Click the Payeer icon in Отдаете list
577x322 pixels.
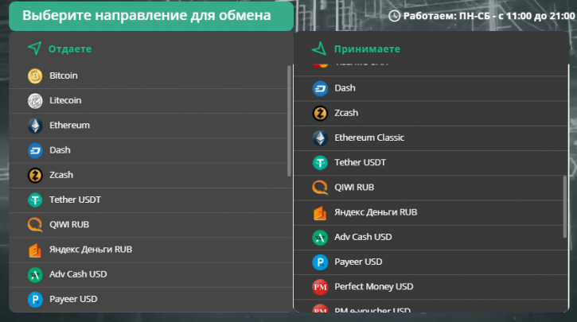(x=35, y=299)
